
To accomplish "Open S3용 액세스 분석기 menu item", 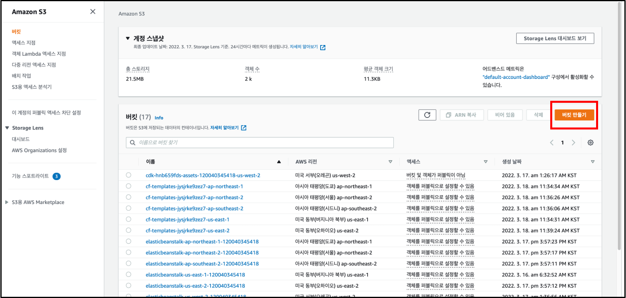I will click(x=31, y=87).
